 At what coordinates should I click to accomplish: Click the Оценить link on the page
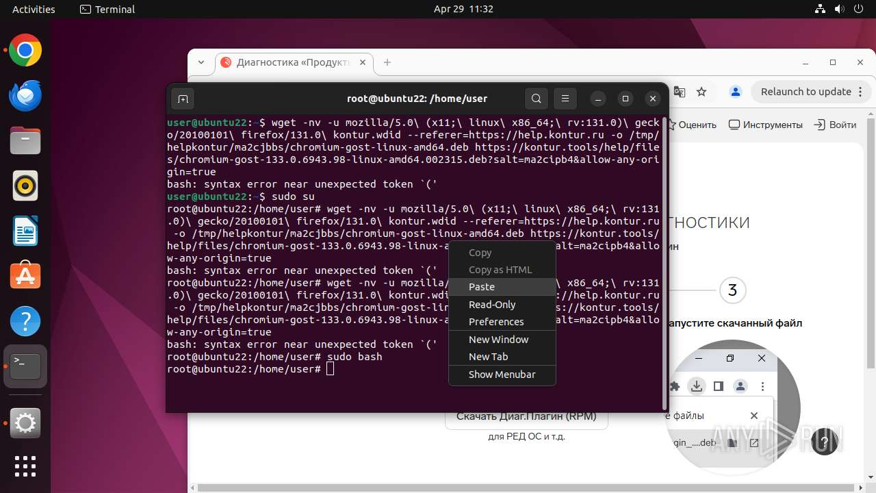pos(693,125)
